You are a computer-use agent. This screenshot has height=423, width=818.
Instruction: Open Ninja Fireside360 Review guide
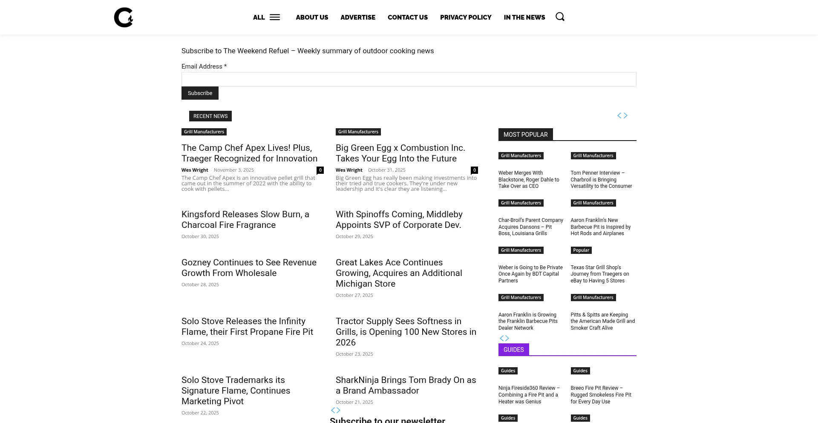(529, 395)
